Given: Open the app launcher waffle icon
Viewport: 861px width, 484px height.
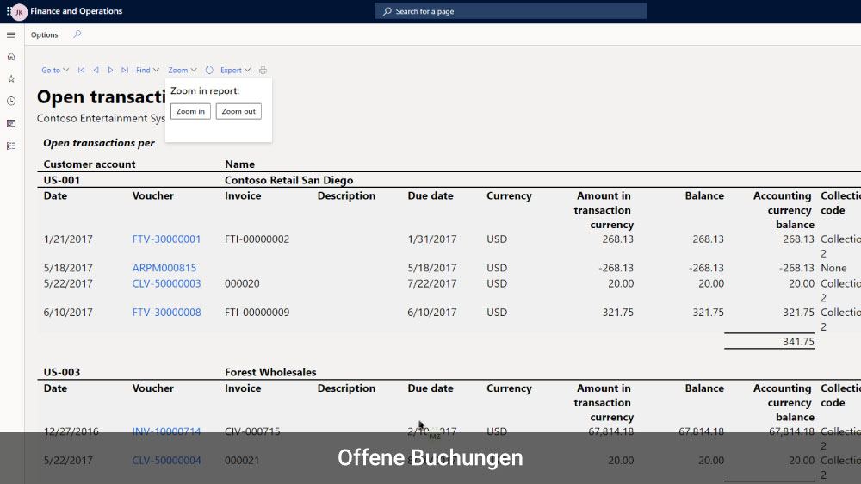Looking at the screenshot, I should pyautogui.click(x=9, y=11).
